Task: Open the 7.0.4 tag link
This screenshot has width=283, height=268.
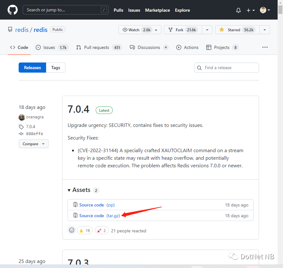Action: (31, 127)
